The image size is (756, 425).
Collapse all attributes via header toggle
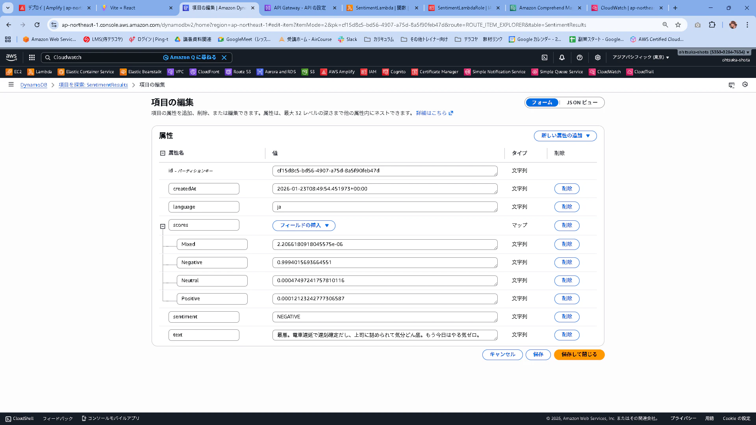[163, 153]
